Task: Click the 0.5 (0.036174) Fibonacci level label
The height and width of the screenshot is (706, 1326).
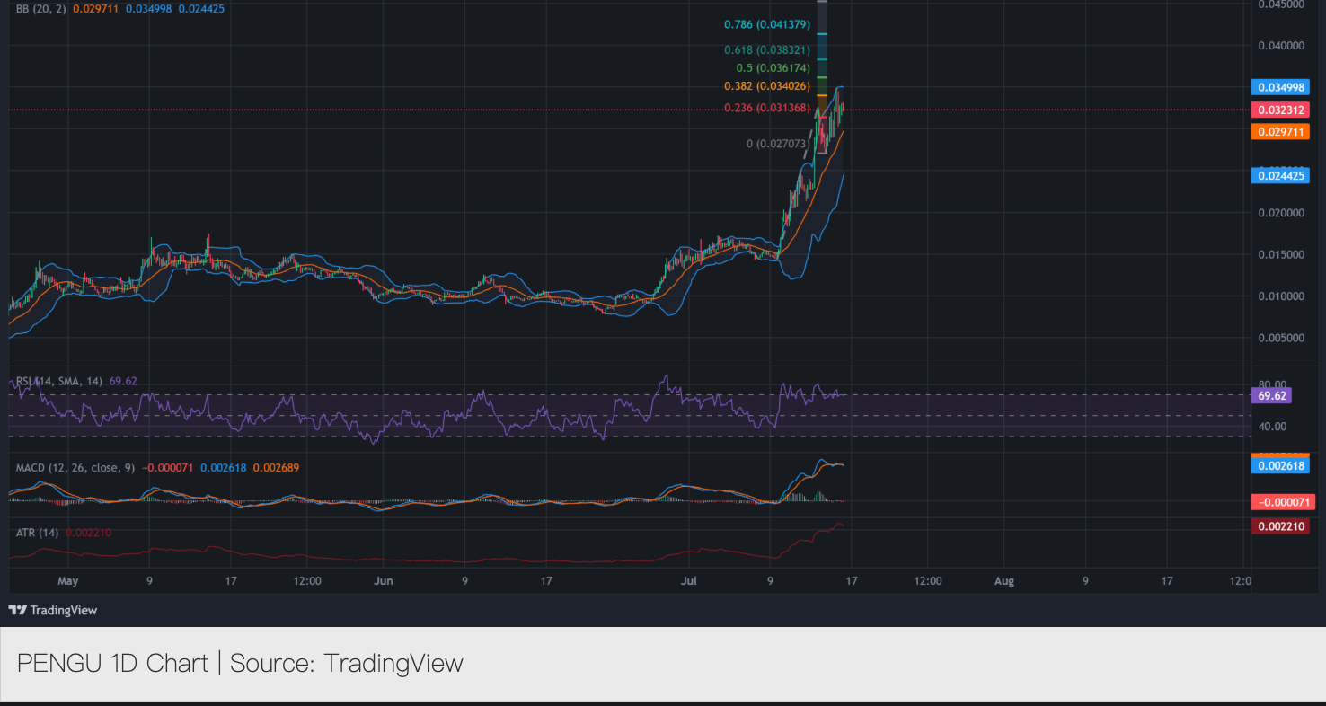Action: (773, 68)
